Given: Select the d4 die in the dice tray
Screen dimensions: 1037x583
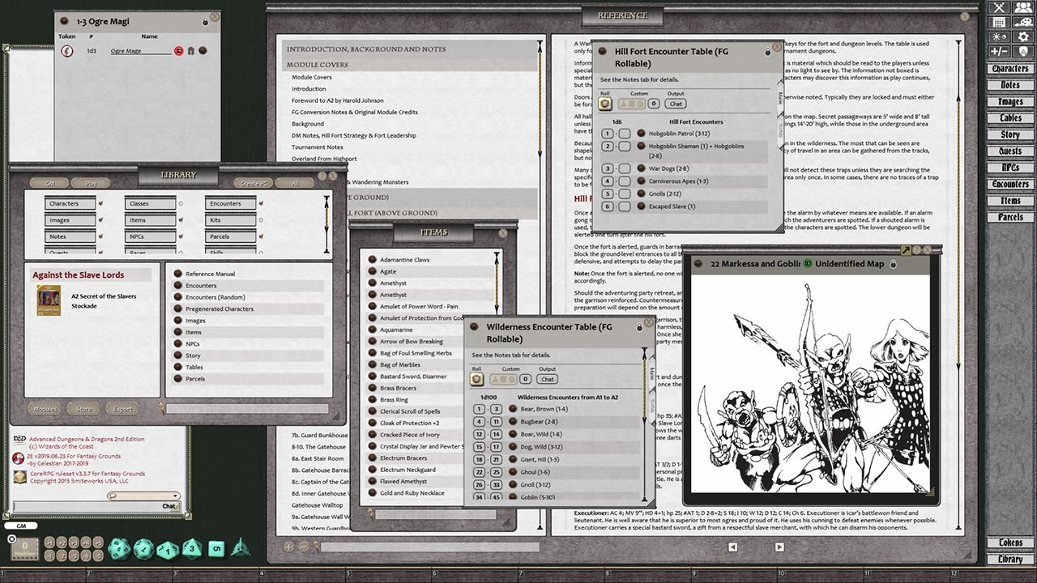Looking at the screenshot, I should point(240,549).
